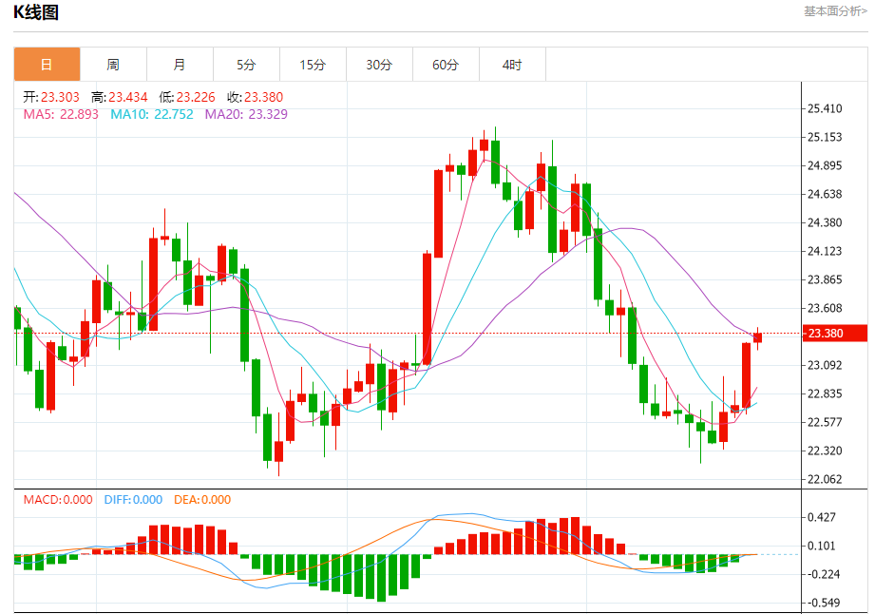Click the MACD:0.000 label
Viewport: 875px width, 614px height.
58,500
